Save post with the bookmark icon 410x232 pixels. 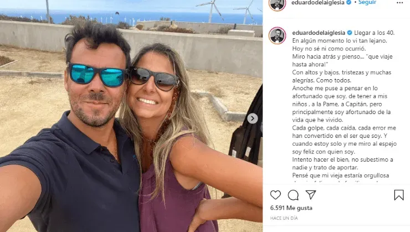(x=399, y=195)
